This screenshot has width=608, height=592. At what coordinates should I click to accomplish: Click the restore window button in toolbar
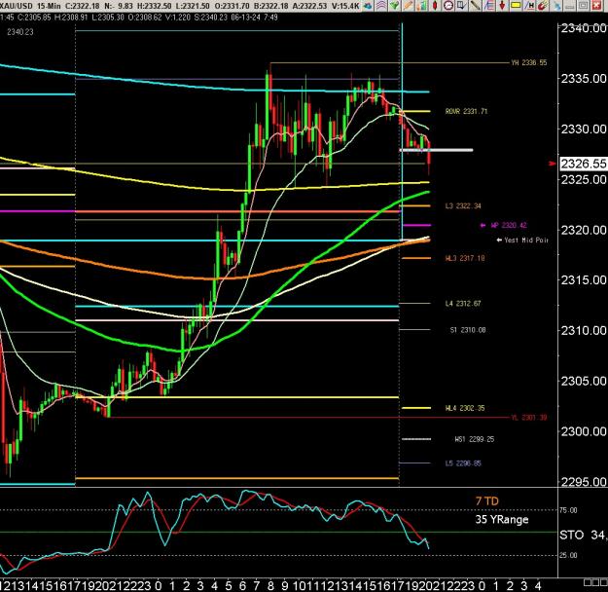(584, 6)
